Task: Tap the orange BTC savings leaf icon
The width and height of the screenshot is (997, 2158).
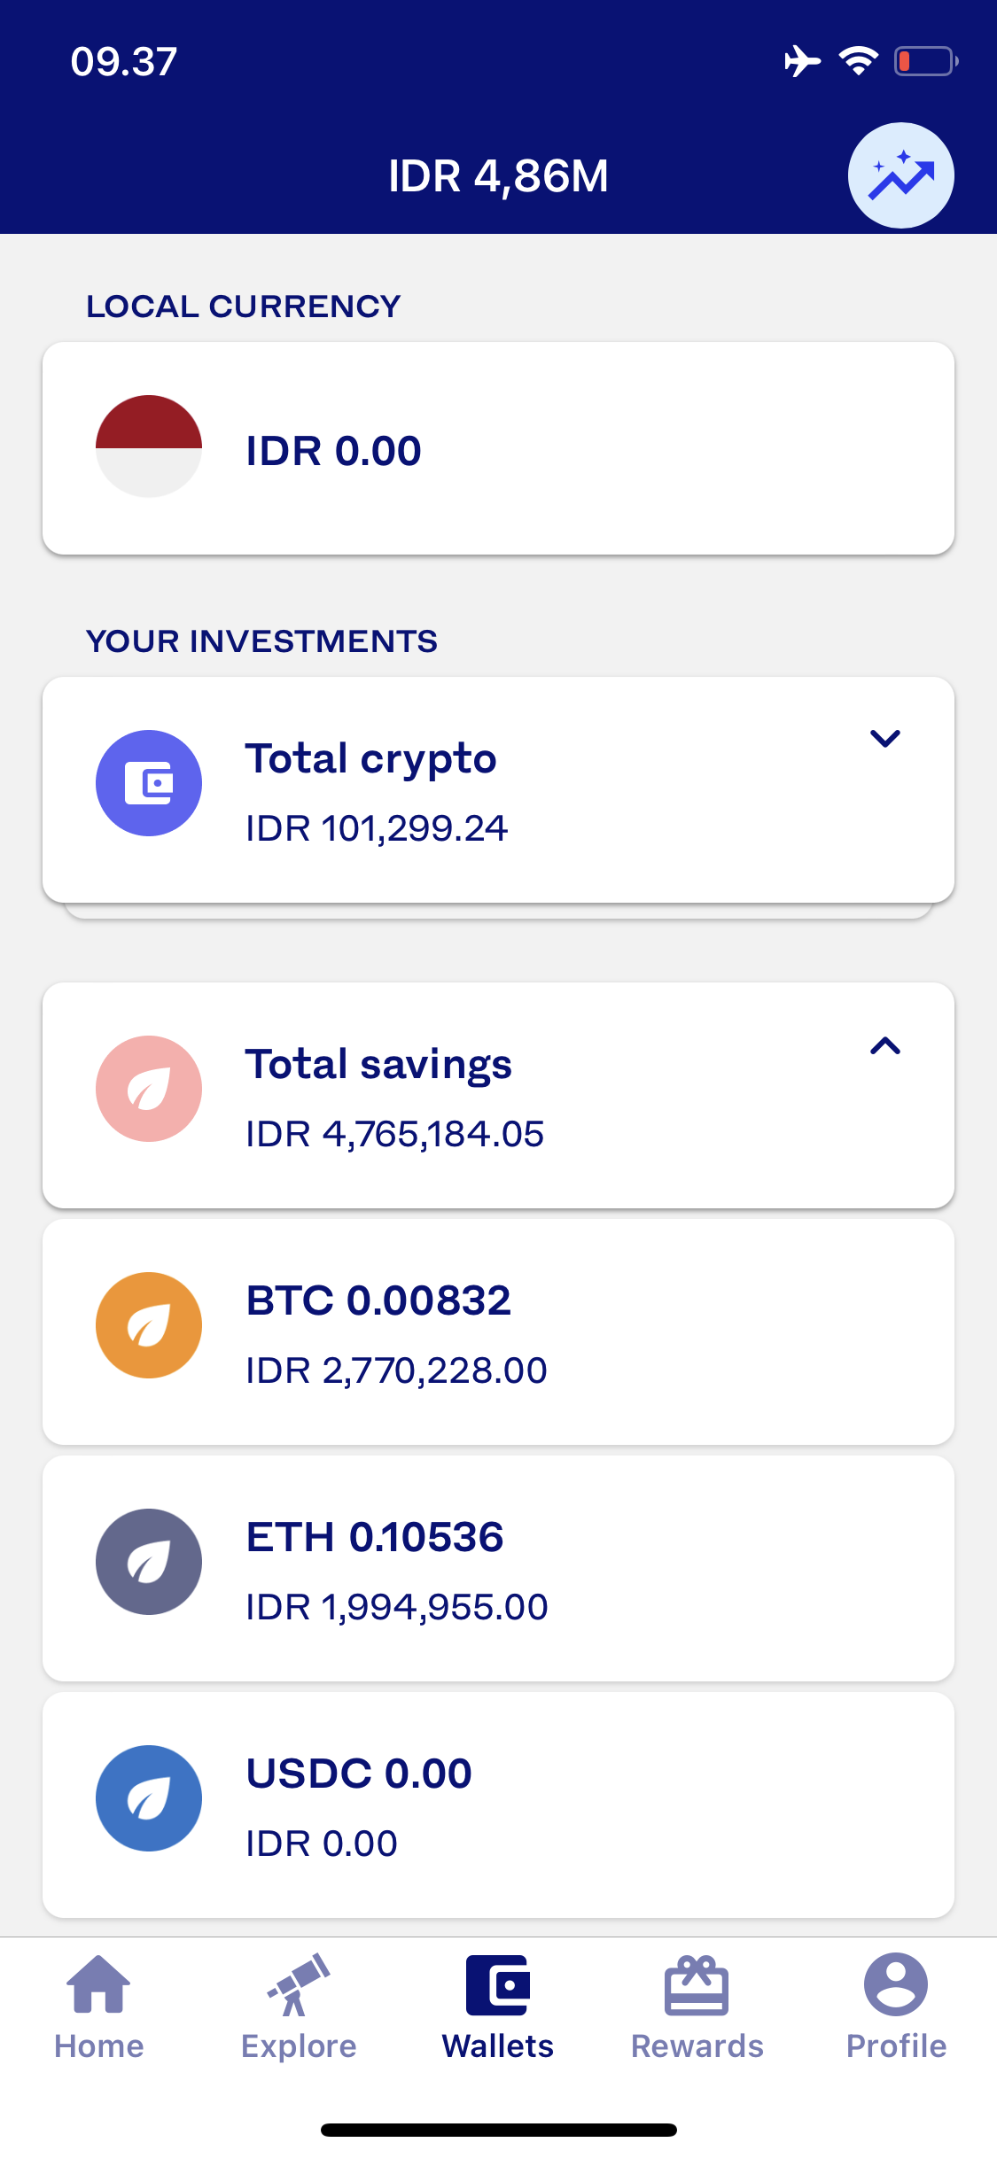Action: click(x=149, y=1325)
